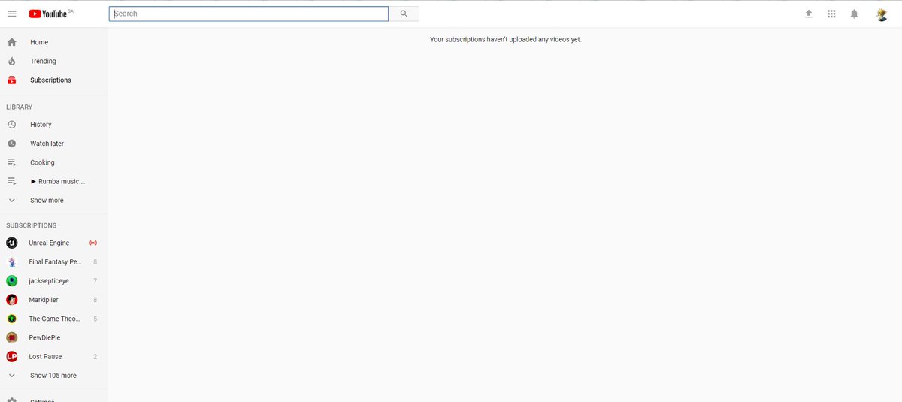This screenshot has height=402, width=902.
Task: Click the PewDiePie channel avatar
Action: 12,337
